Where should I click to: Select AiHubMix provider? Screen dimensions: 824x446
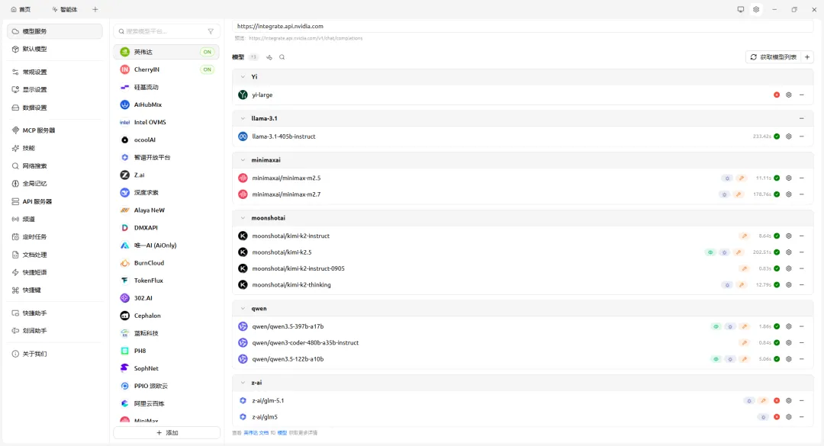(166, 105)
